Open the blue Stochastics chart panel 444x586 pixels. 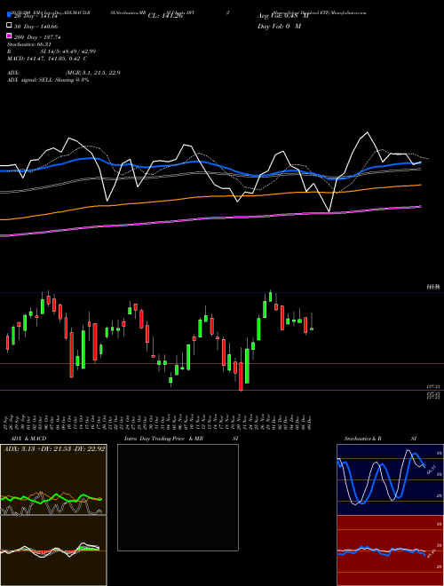click(x=390, y=479)
